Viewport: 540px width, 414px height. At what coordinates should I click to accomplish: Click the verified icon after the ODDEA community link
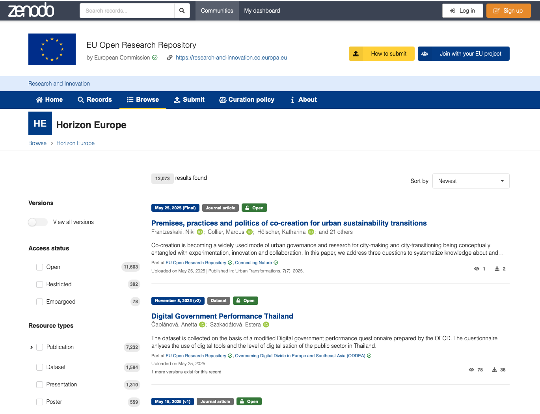pyautogui.click(x=369, y=356)
